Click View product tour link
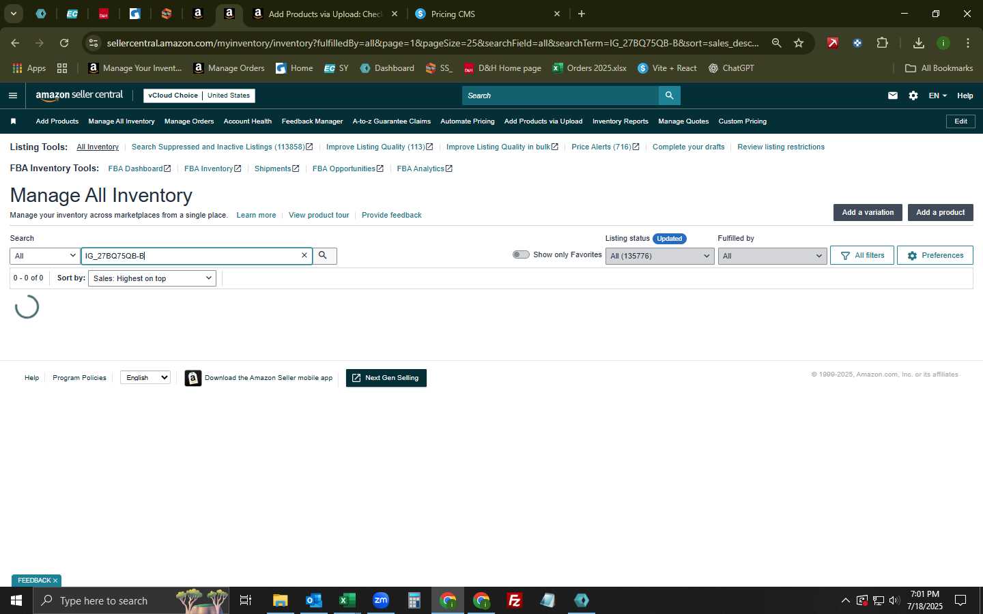Screen dimensions: 983x614 click(x=319, y=215)
